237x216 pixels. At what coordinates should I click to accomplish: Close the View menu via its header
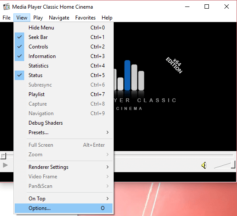(22, 18)
